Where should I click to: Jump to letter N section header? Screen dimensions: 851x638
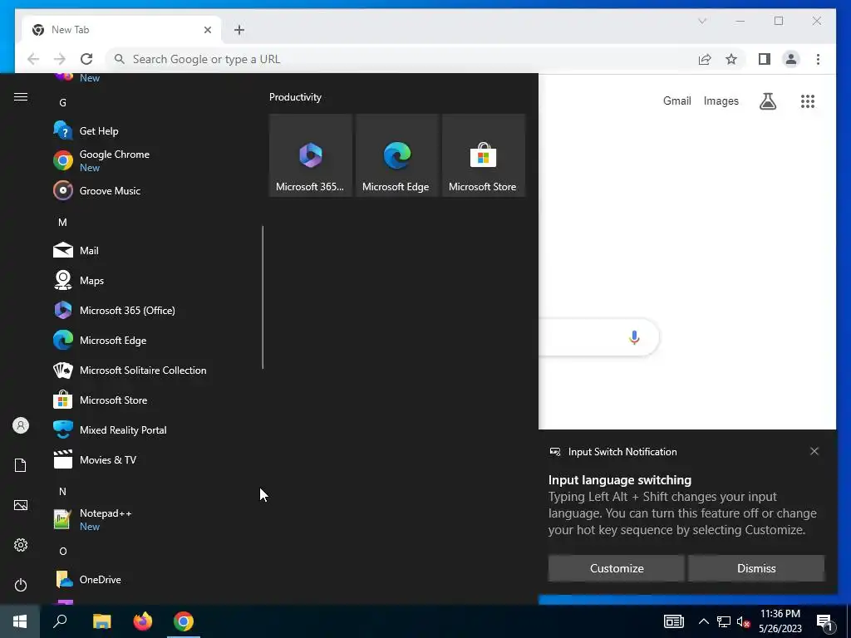click(x=63, y=492)
